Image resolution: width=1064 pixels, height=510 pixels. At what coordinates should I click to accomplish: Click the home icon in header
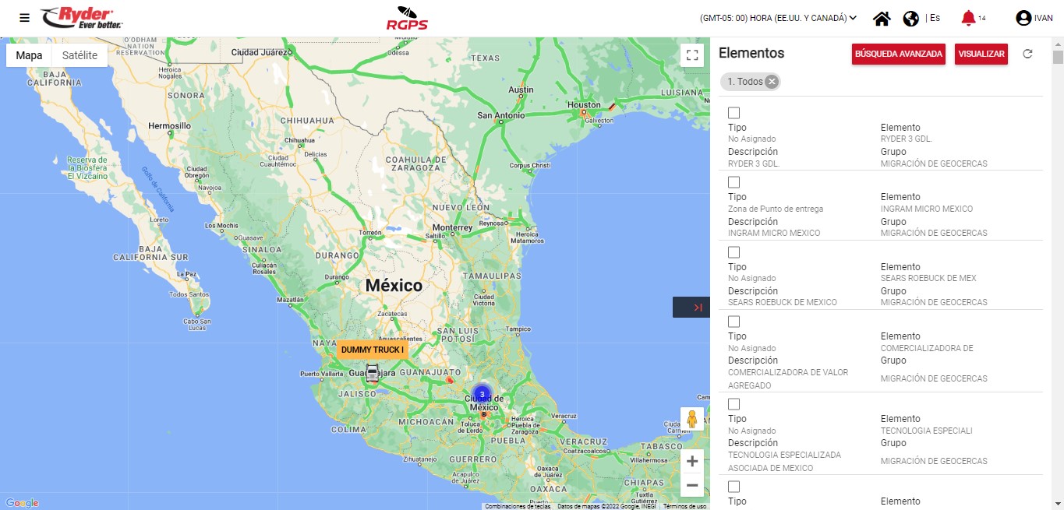point(882,19)
